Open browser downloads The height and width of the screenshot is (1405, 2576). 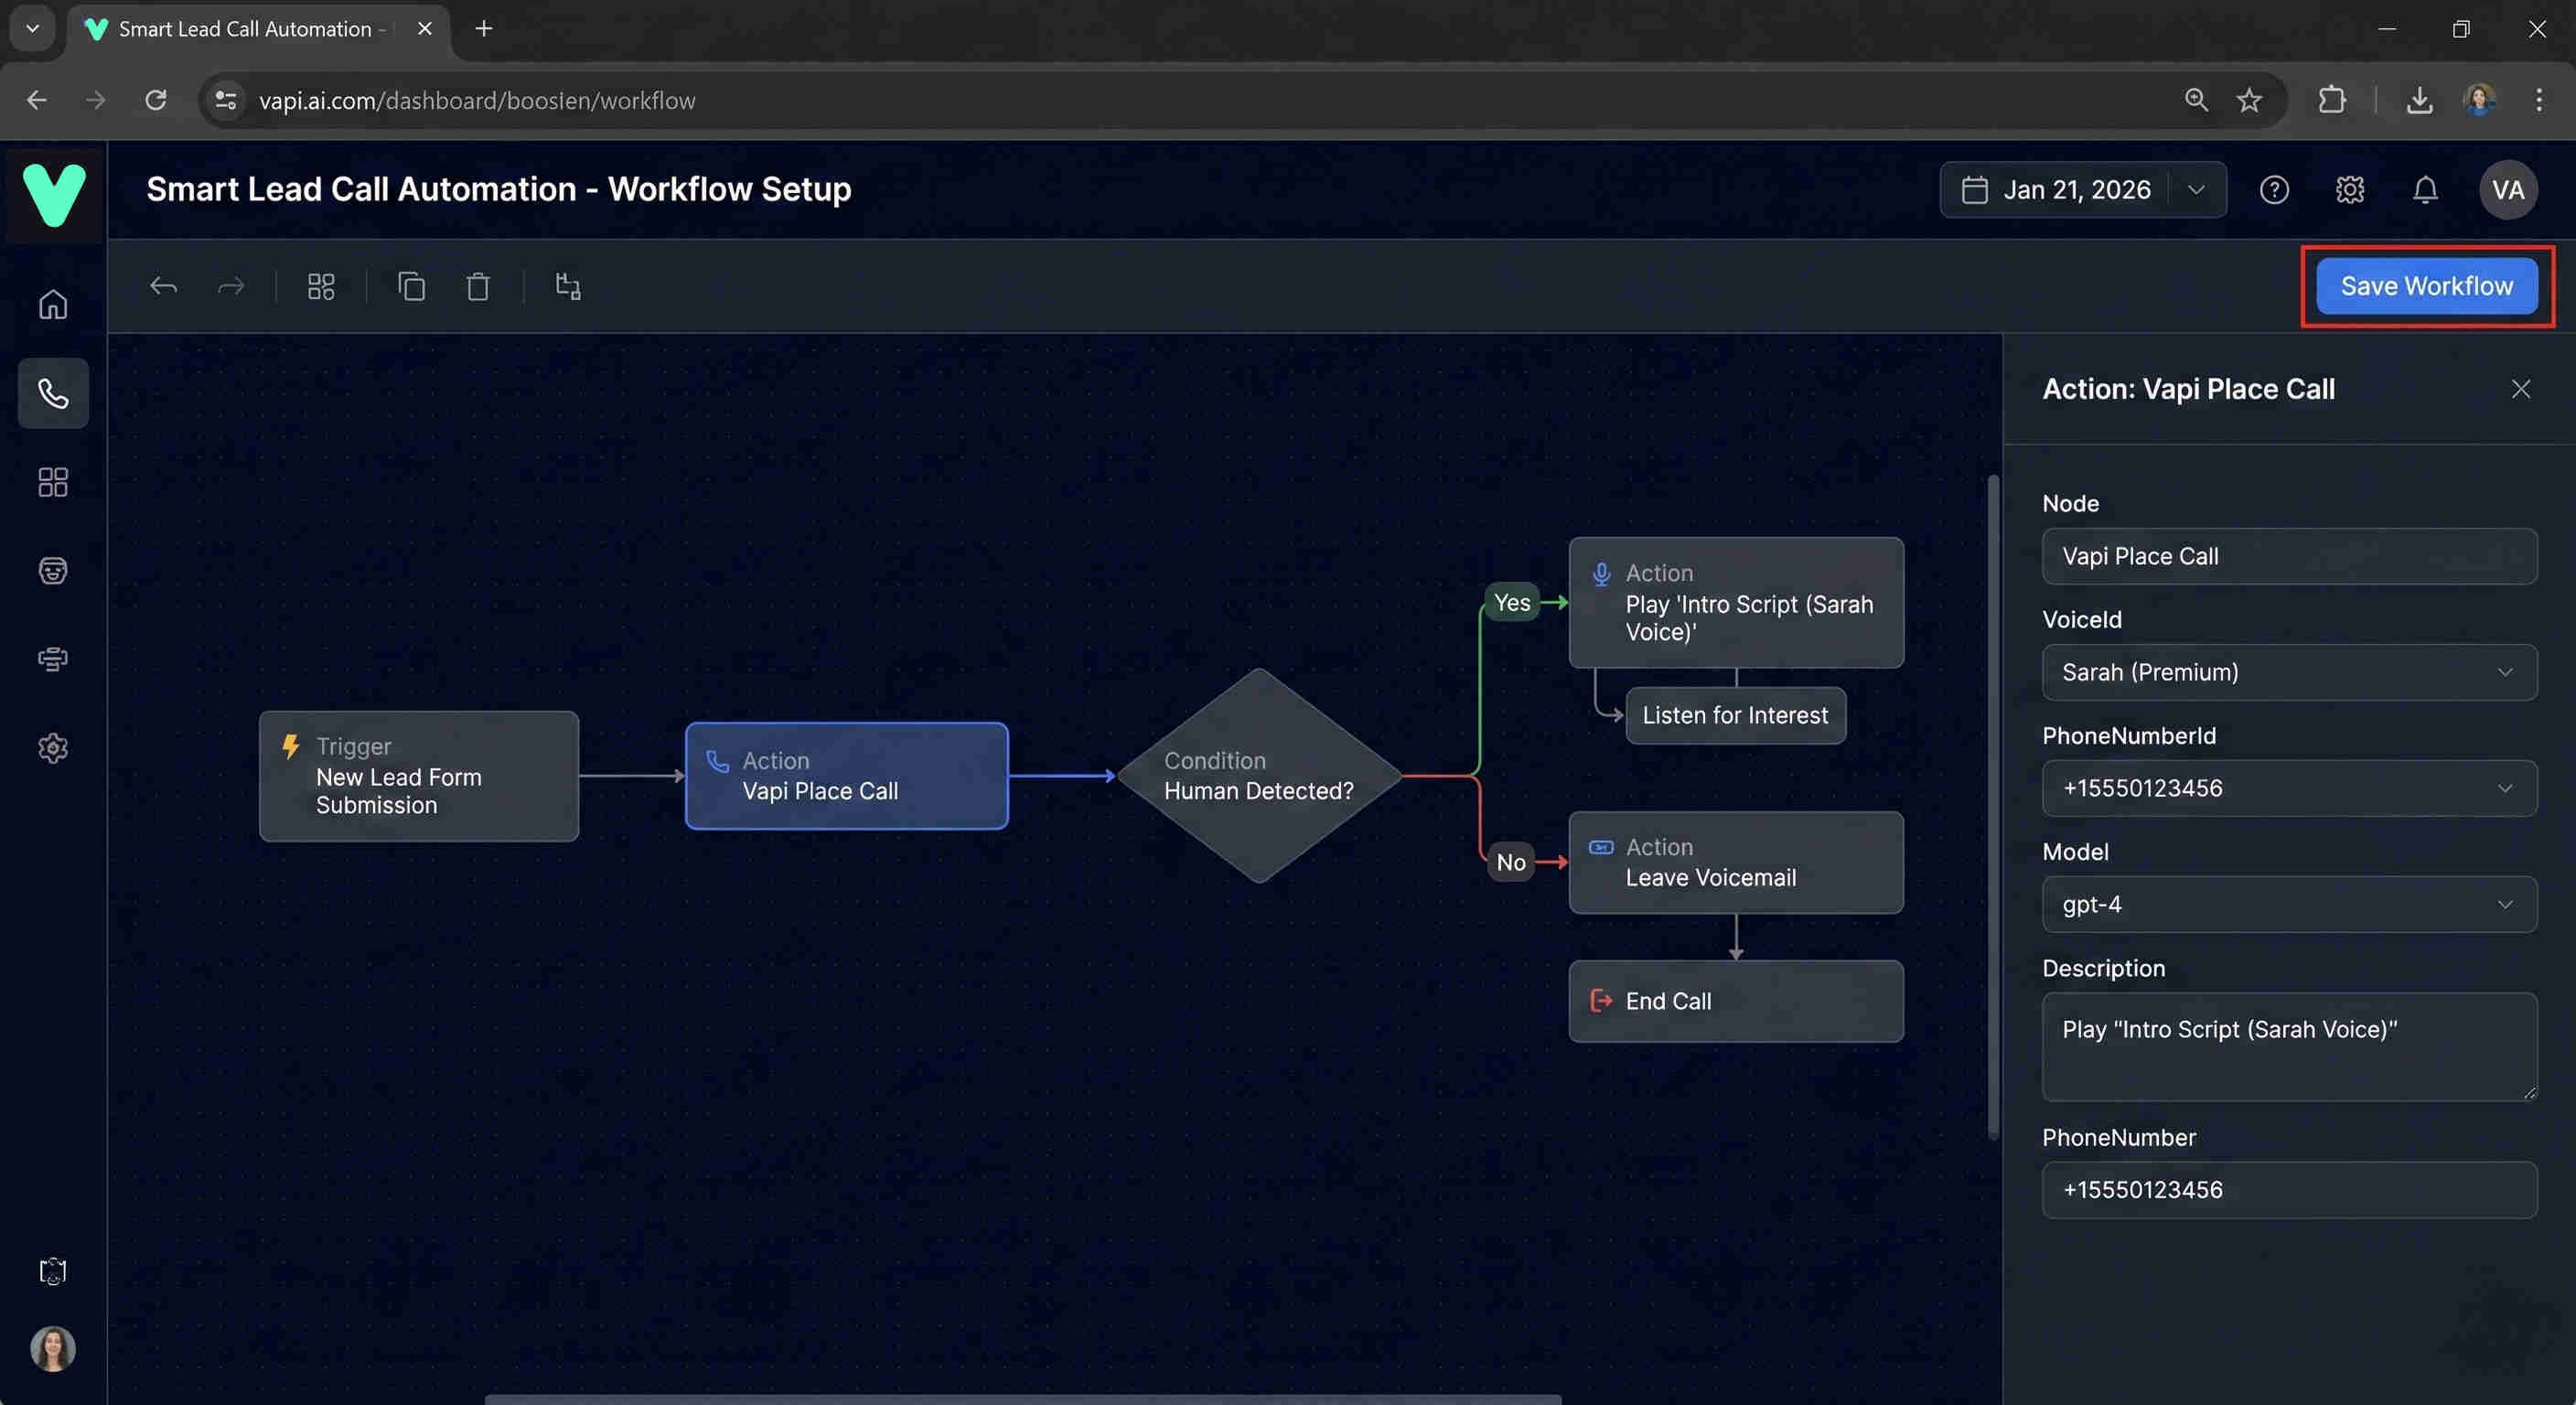click(x=2419, y=100)
